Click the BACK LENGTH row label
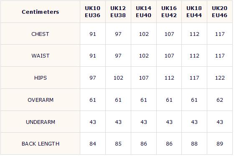This screenshot has height=156, width=234. (41, 144)
